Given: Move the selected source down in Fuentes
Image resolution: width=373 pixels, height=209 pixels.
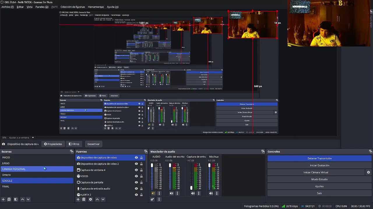Looking at the screenshot, I should 103,199.
